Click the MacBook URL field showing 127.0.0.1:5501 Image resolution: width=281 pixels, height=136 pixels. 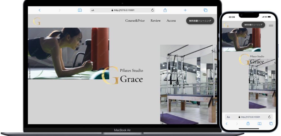pos(124,10)
